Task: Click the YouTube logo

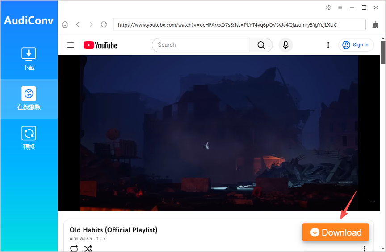Action: (101, 45)
